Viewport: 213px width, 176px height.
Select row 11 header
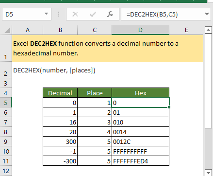6,161
